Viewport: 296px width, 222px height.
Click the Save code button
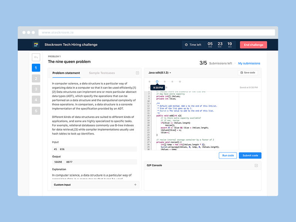pos(248,73)
